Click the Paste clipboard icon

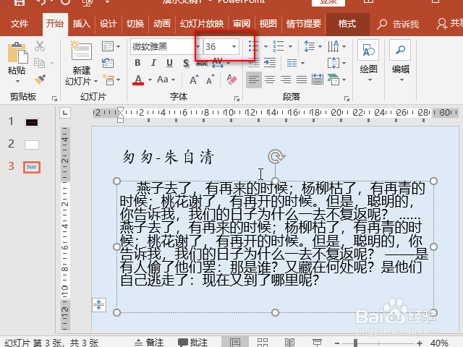pyautogui.click(x=17, y=53)
